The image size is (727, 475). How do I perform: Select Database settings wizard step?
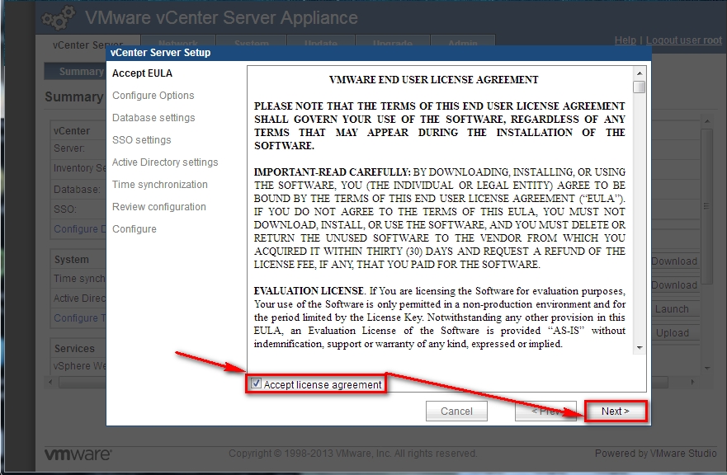(153, 118)
